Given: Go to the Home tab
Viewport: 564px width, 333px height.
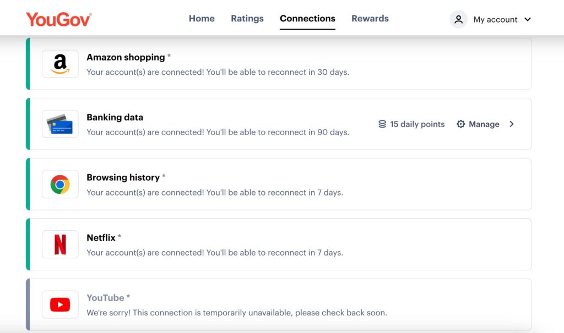Looking at the screenshot, I should point(202,19).
